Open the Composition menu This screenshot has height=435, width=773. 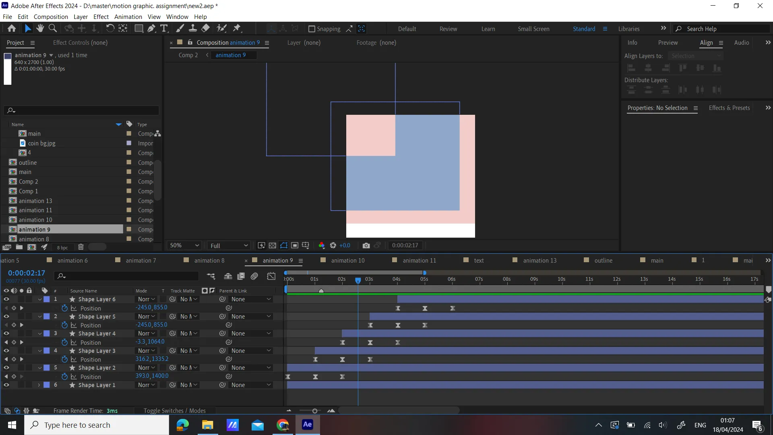(51, 17)
